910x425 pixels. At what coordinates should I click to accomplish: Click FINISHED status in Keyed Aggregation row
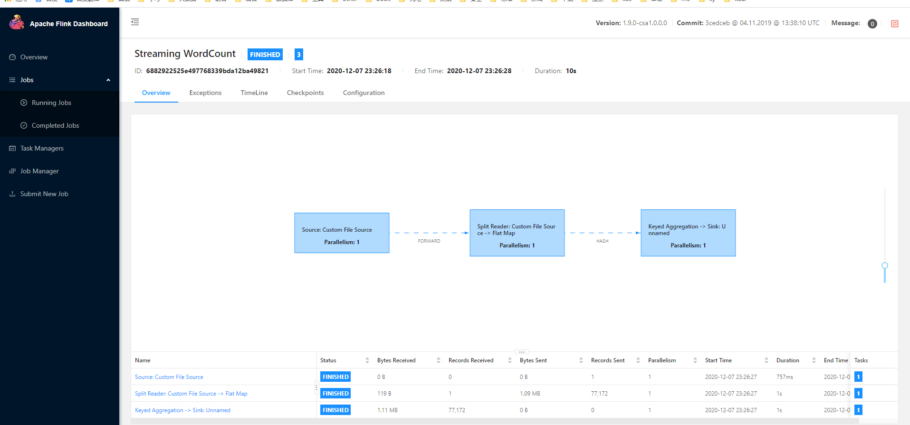[x=335, y=410]
